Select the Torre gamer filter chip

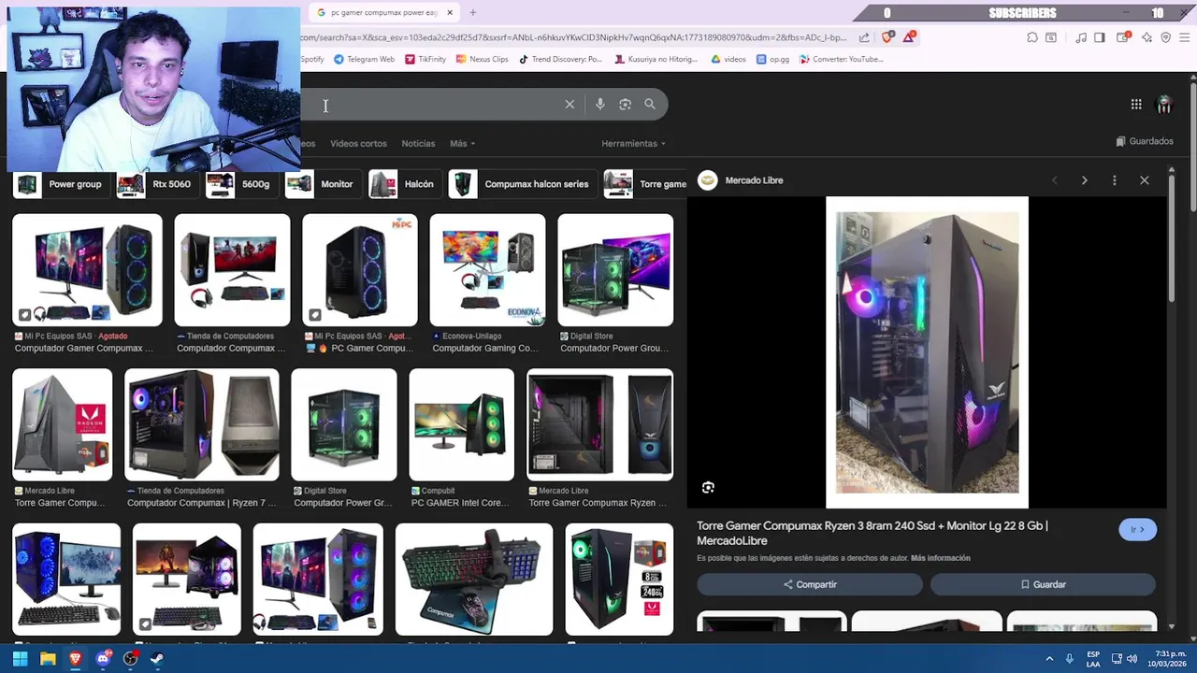(645, 184)
